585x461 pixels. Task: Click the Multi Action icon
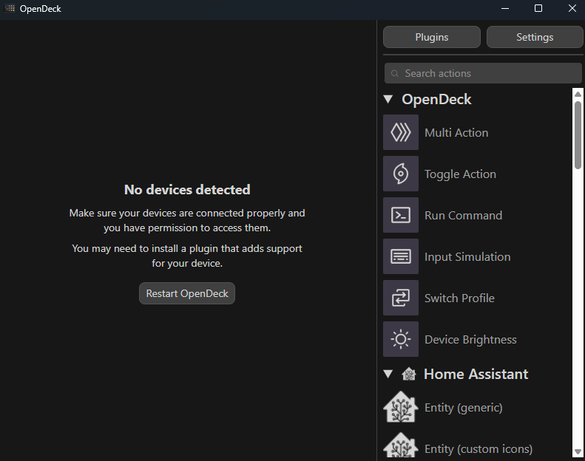pos(401,132)
